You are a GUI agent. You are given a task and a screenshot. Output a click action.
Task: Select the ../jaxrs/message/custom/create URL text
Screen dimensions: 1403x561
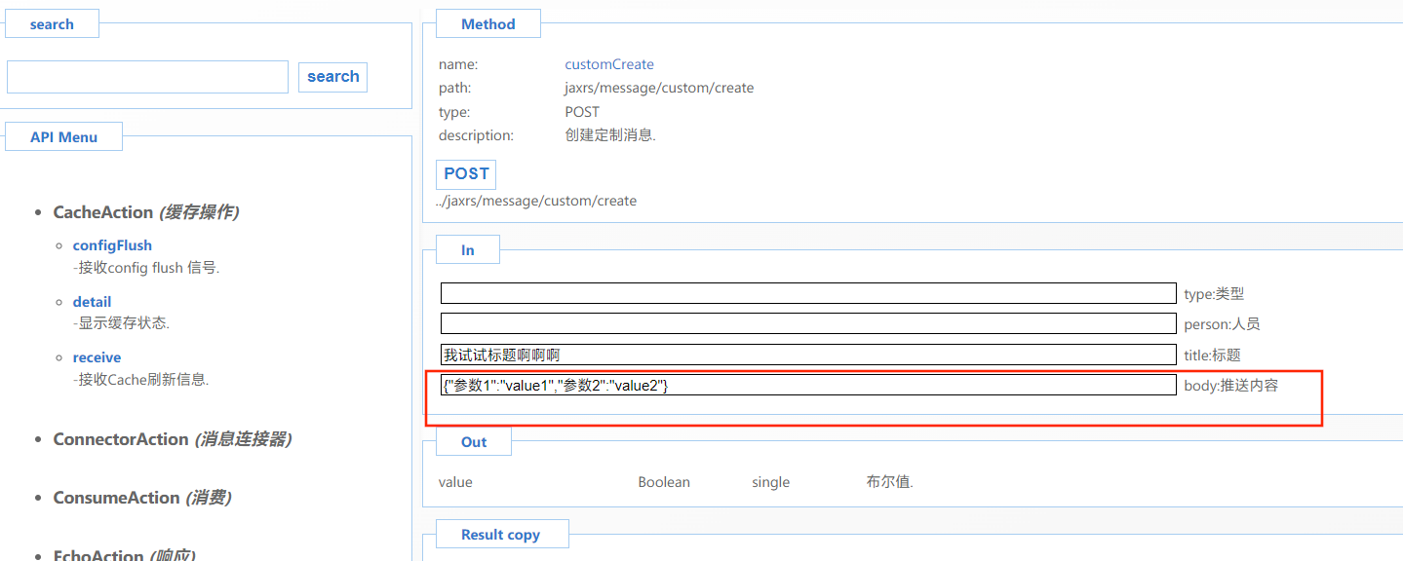(x=536, y=201)
